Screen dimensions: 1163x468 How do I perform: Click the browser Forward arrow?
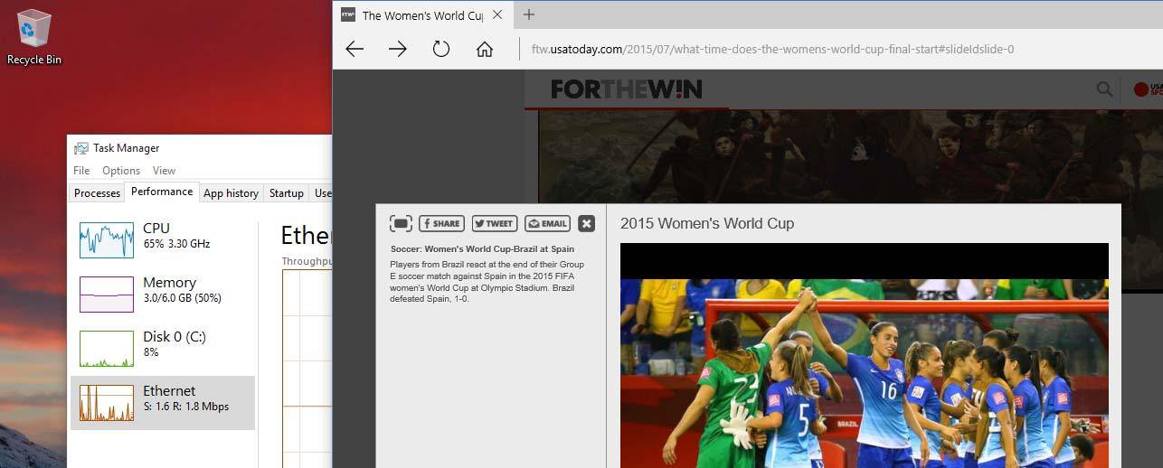(398, 49)
